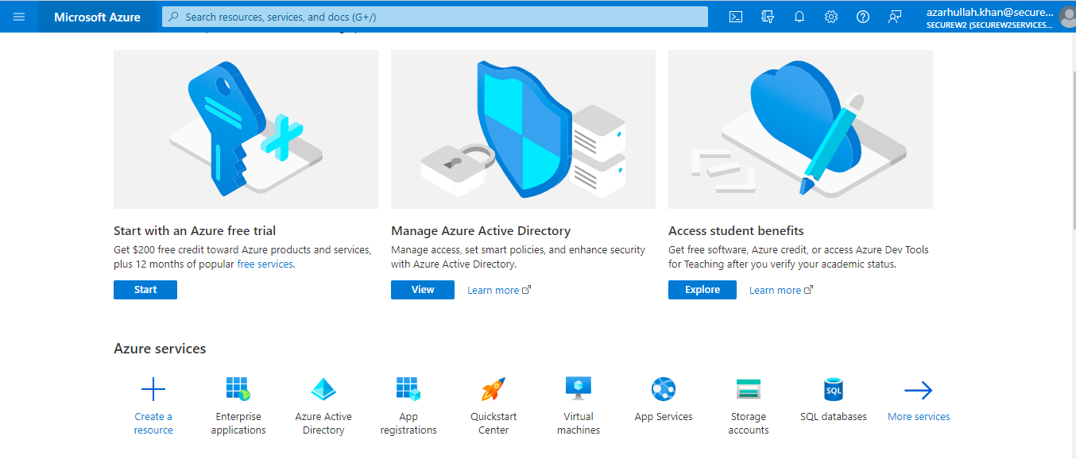Open Directories and subscriptions filter icon
The height and width of the screenshot is (459, 1076).
click(768, 17)
